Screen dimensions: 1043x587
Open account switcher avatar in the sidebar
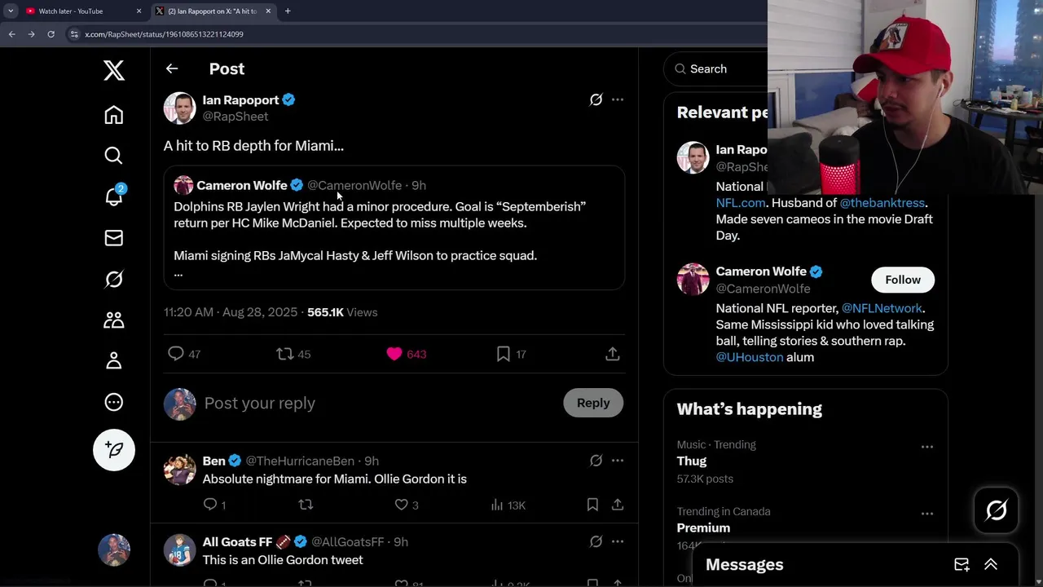[114, 550]
